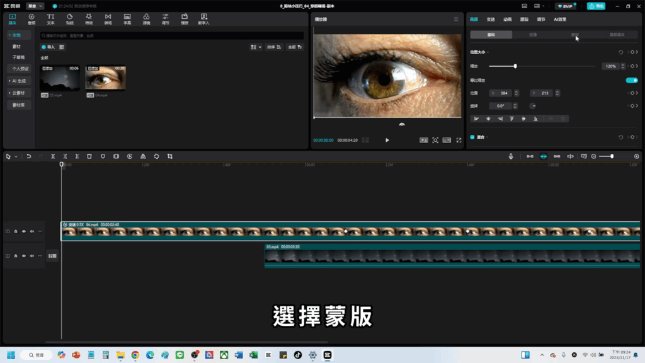This screenshot has width=645, height=363.
Task: Open the 音频 audio panel icon
Action: coord(31,19)
